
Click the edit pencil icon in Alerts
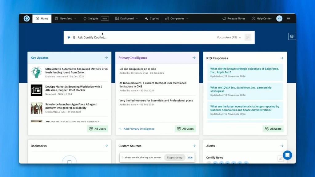pyautogui.click(x=280, y=159)
